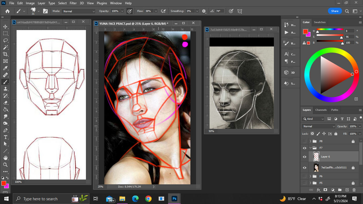Show the F8 group visibility box
Screen dimensions: 363x204
[305, 141]
